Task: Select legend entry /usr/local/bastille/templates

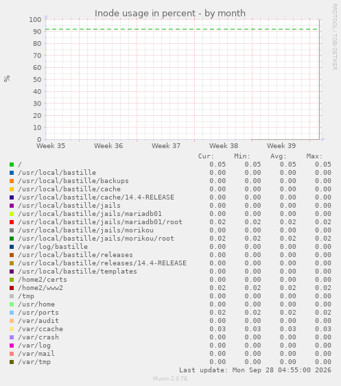Action: coord(78,272)
